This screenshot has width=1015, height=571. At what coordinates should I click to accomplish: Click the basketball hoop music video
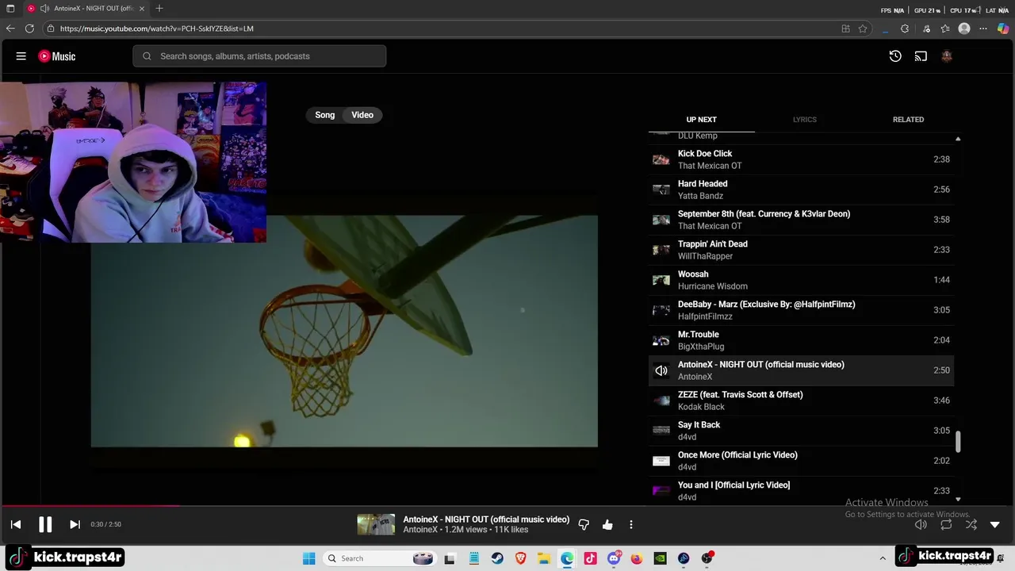click(344, 331)
